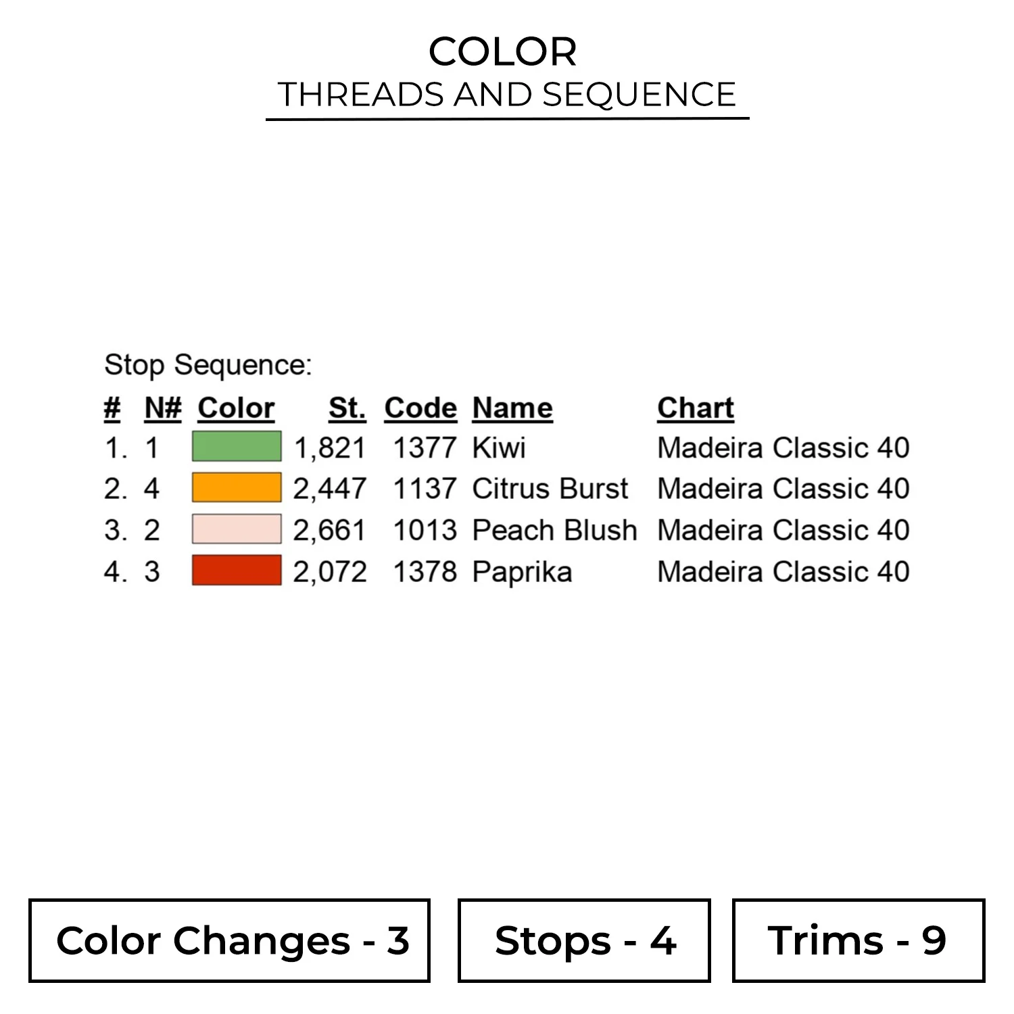Image resolution: width=1014 pixels, height=1014 pixels.
Task: Click the St. column header
Action: [x=347, y=408]
